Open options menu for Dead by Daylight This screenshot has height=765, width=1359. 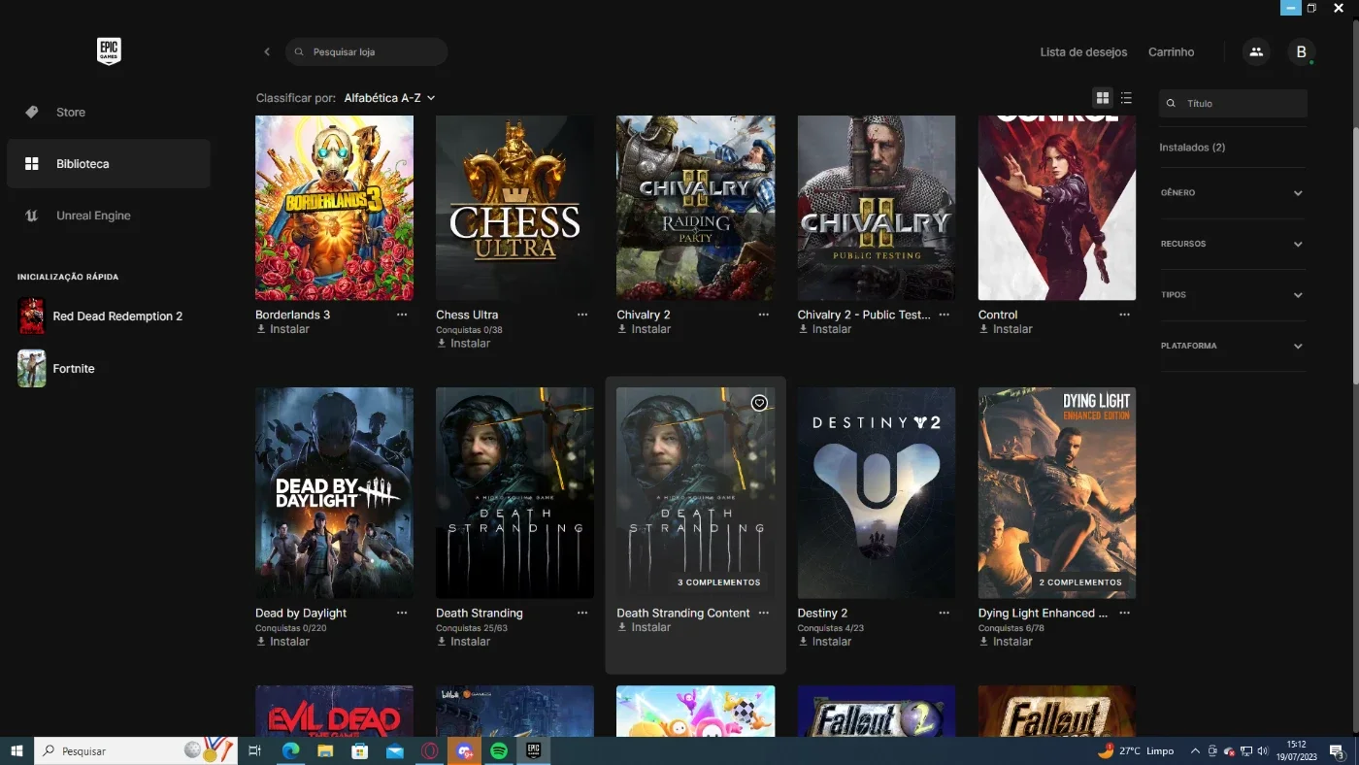click(x=402, y=613)
